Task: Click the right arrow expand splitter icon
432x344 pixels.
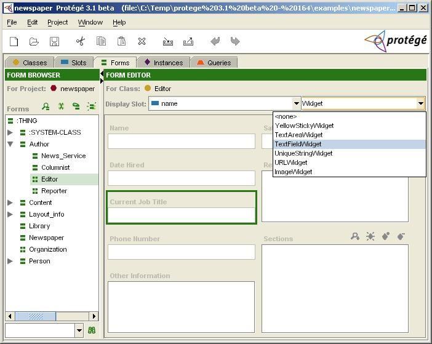Action: [x=102, y=81]
